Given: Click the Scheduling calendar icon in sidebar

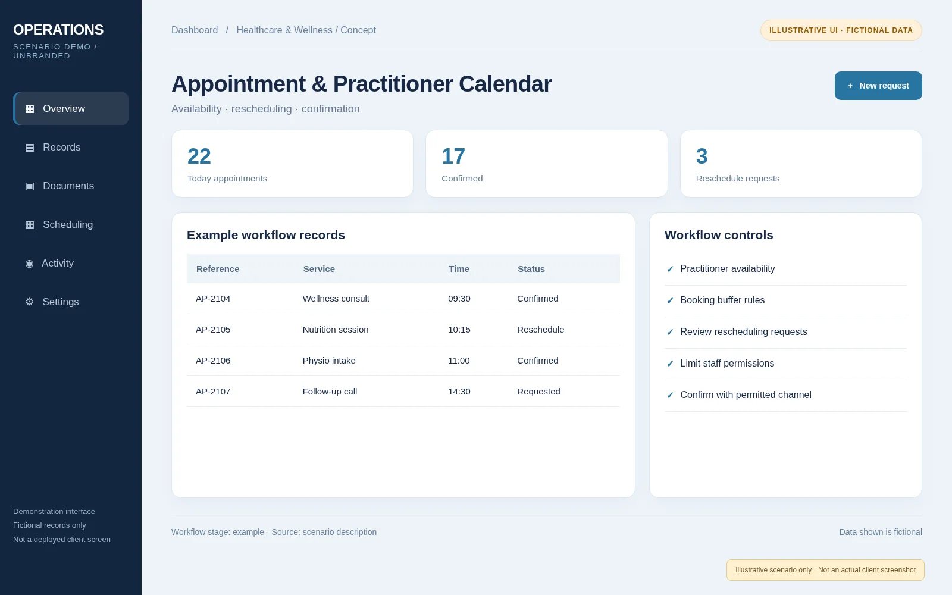Looking at the screenshot, I should coord(30,225).
